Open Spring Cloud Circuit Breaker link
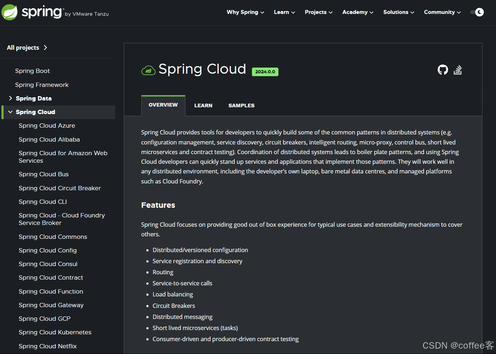 60,188
